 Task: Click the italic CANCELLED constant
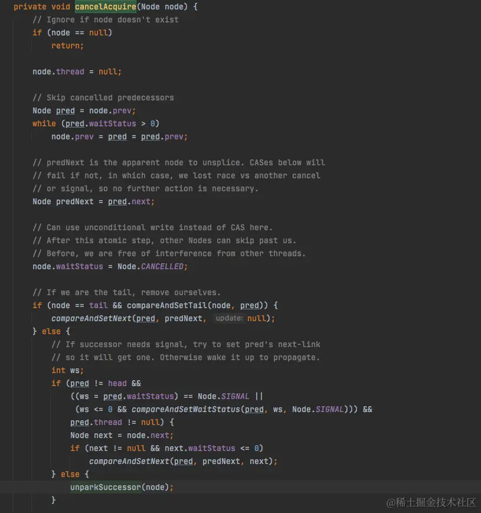click(162, 266)
